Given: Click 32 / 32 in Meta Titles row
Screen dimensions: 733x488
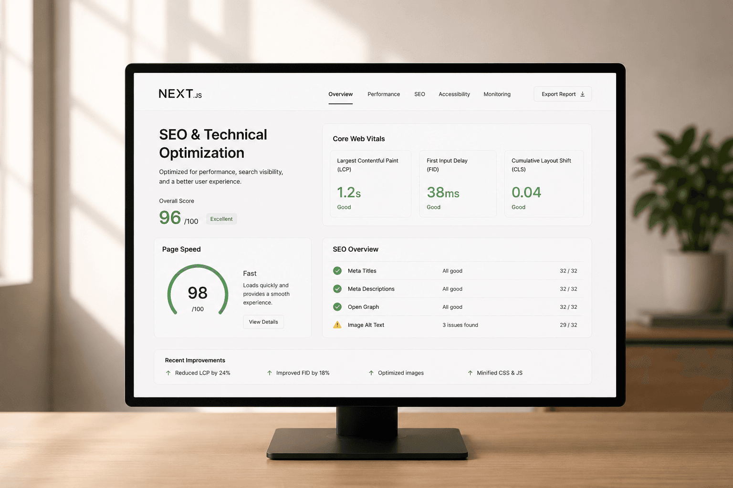Looking at the screenshot, I should click(568, 271).
